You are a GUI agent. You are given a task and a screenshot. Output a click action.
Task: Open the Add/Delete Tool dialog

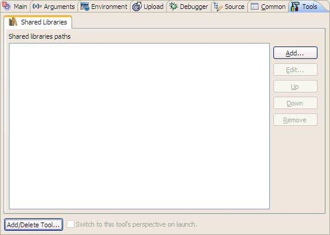click(x=33, y=225)
